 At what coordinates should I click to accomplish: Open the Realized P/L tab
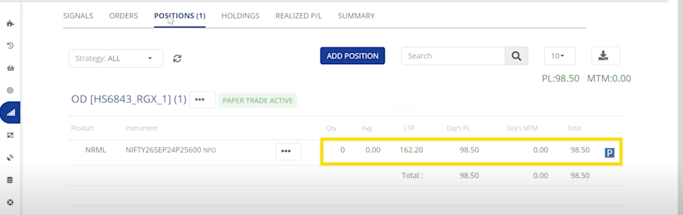point(298,16)
